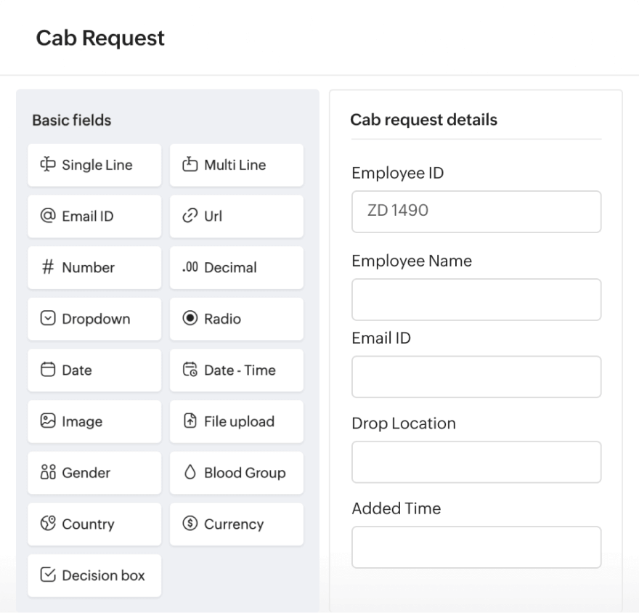The height and width of the screenshot is (613, 639).
Task: Add the Dropdown field type
Action: click(94, 319)
